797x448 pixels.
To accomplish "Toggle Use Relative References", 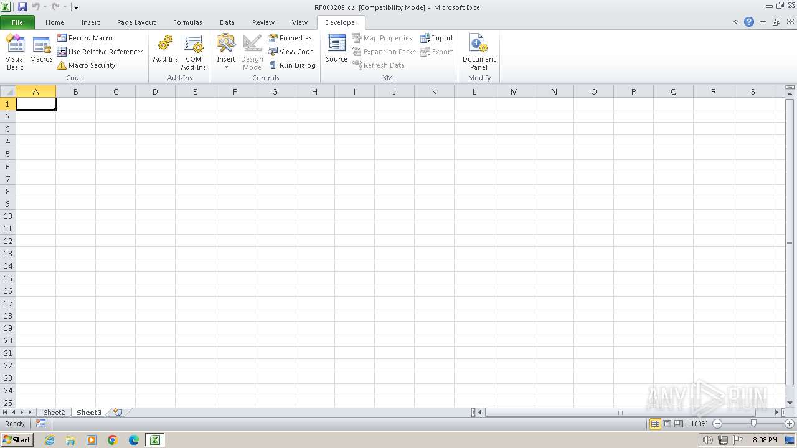I will [100, 52].
